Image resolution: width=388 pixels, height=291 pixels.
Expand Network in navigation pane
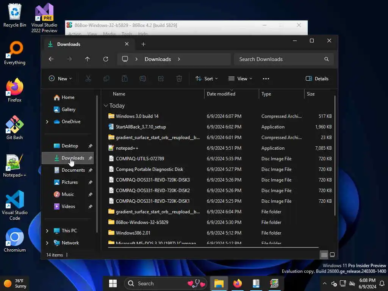[x=47, y=243]
